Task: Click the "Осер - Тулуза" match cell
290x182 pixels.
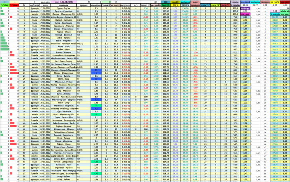Action: coord(64,138)
